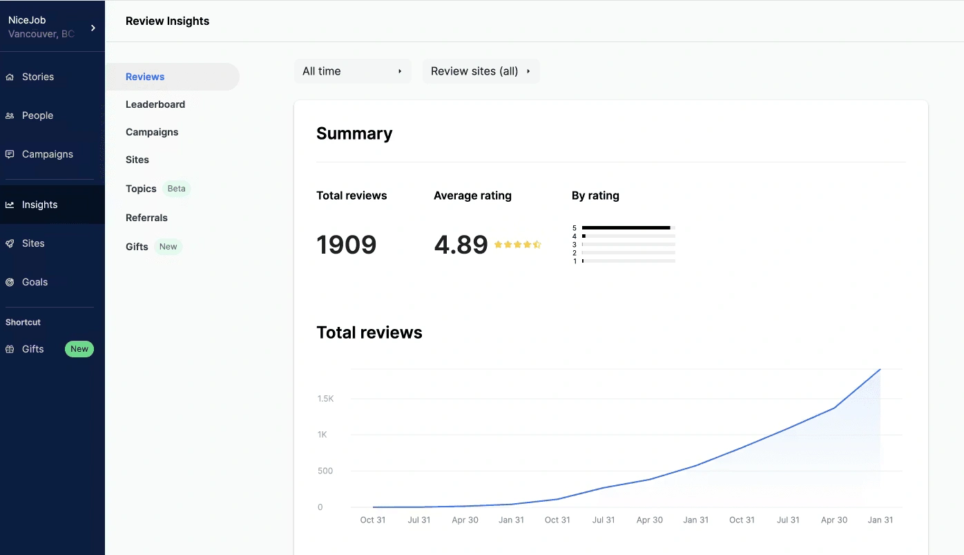Open the Campaigns insights section
The height and width of the screenshot is (555, 964).
tap(152, 132)
